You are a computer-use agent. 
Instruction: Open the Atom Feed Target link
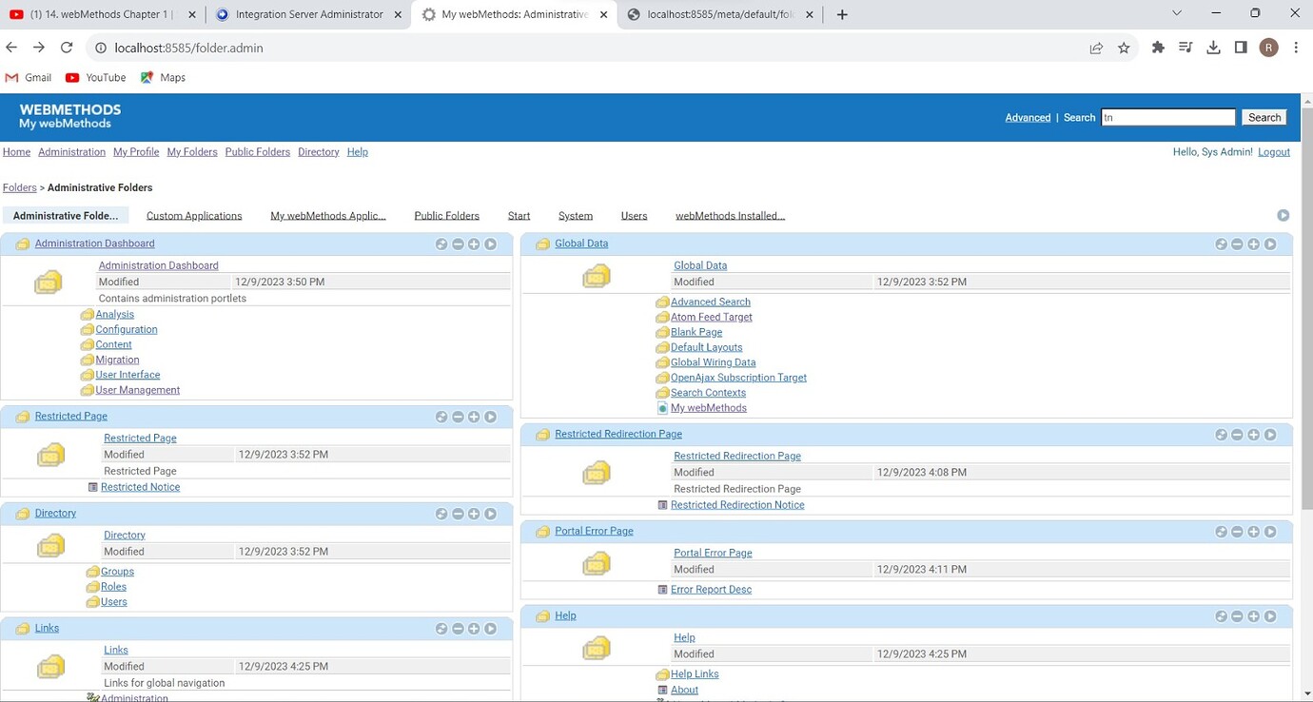pos(712,318)
